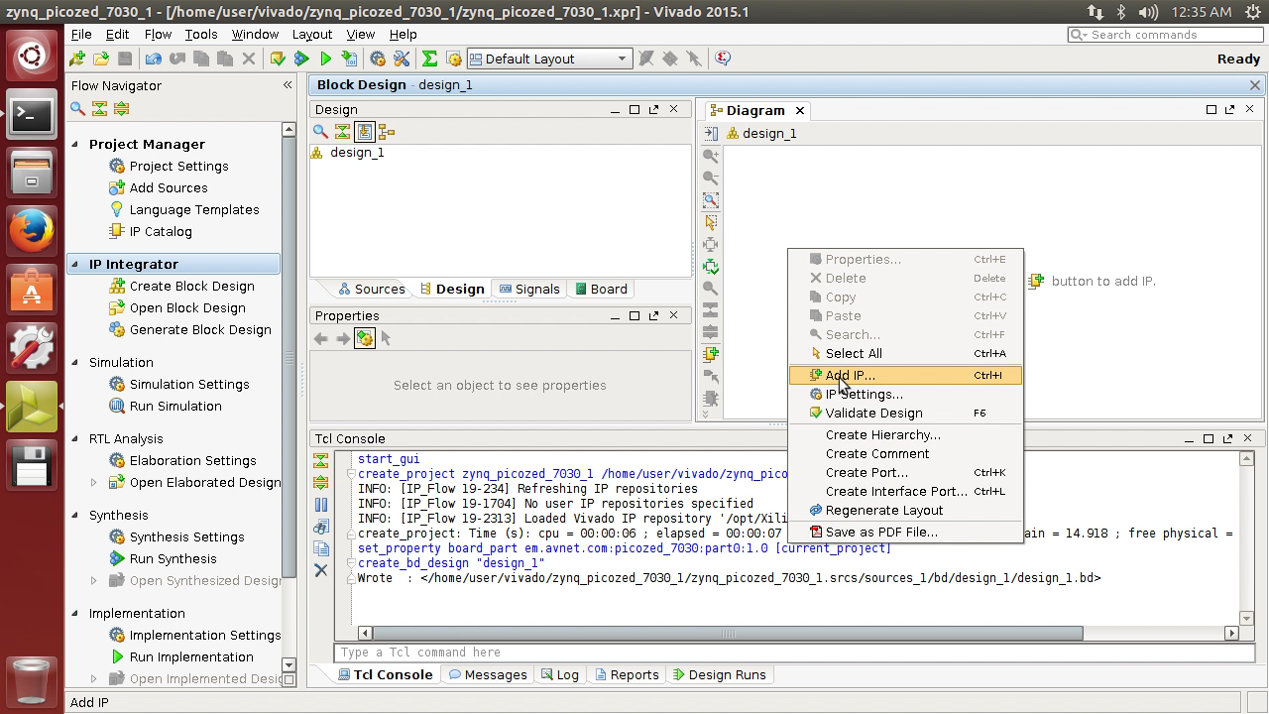The width and height of the screenshot is (1269, 714).
Task: Expand the Open Synthesized Design item
Action: [94, 580]
